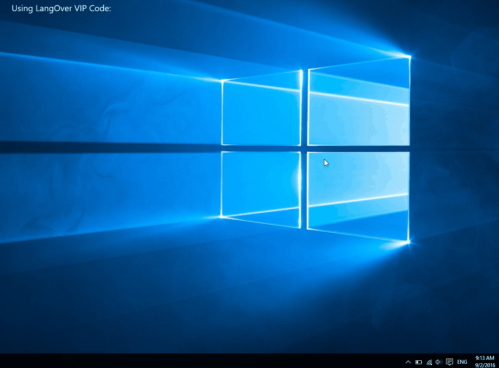The width and height of the screenshot is (499, 368).
Task: Open the clock showing 9:13 AM
Action: pos(485,358)
